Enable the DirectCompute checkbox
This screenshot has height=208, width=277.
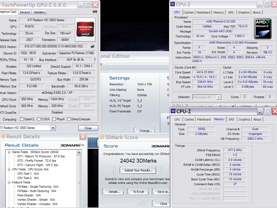click(69, 119)
